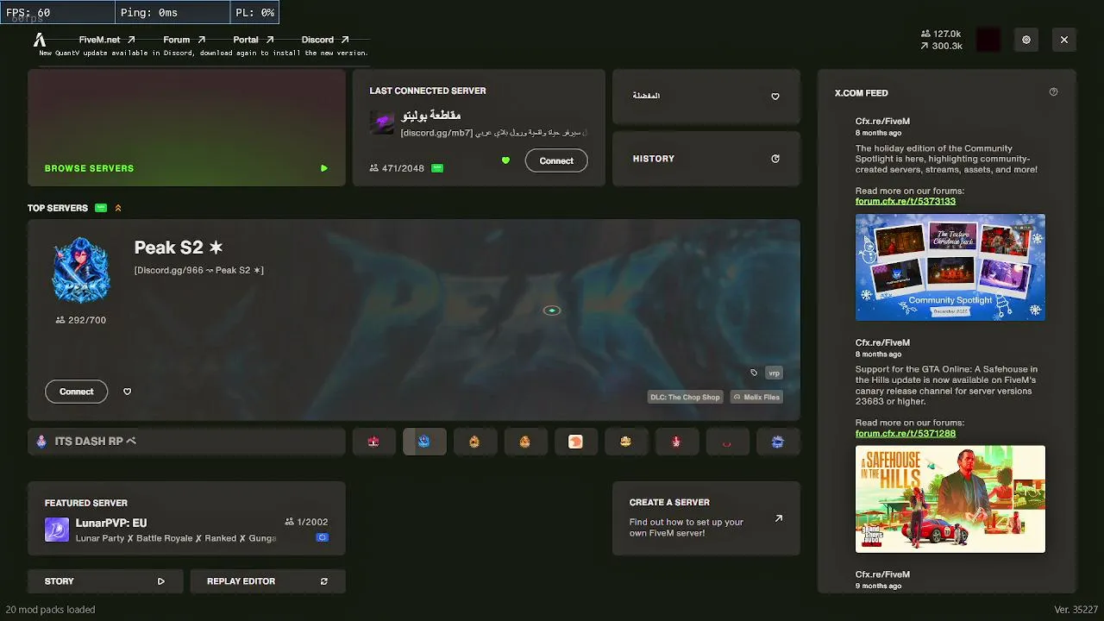Click the 20 mod packs loaded status text
Image resolution: width=1104 pixels, height=621 pixels.
pyautogui.click(x=51, y=610)
